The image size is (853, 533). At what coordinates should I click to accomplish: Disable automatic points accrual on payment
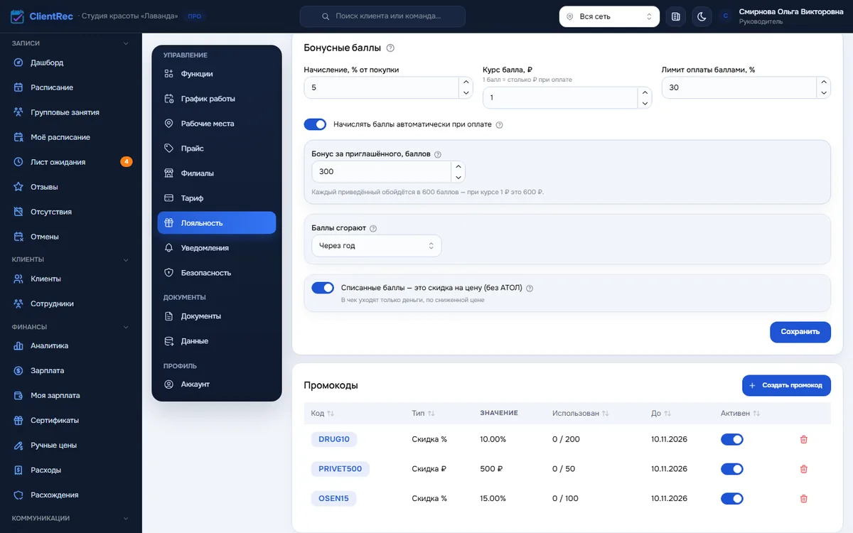pos(315,124)
